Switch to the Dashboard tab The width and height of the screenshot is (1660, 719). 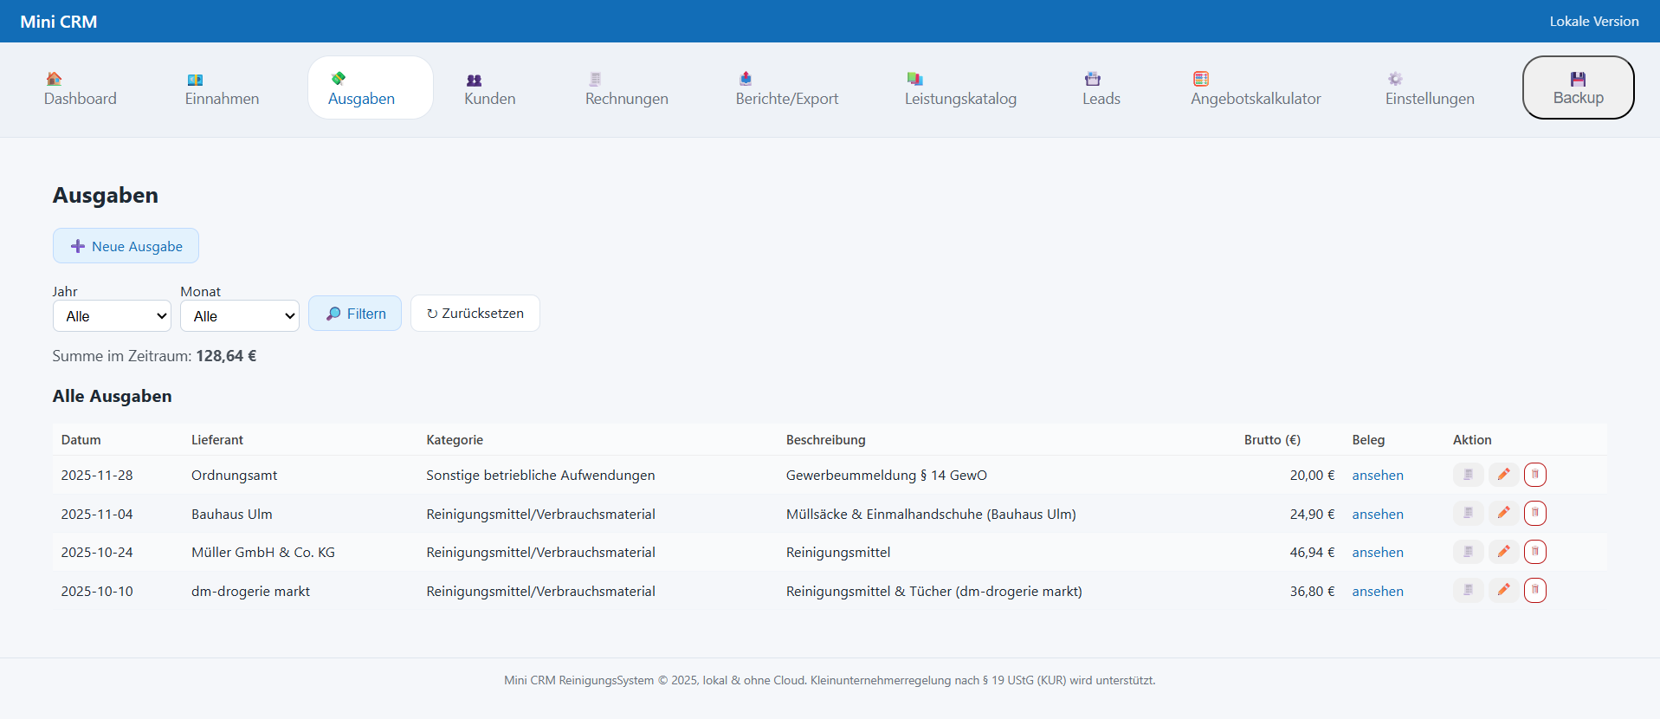tap(81, 88)
